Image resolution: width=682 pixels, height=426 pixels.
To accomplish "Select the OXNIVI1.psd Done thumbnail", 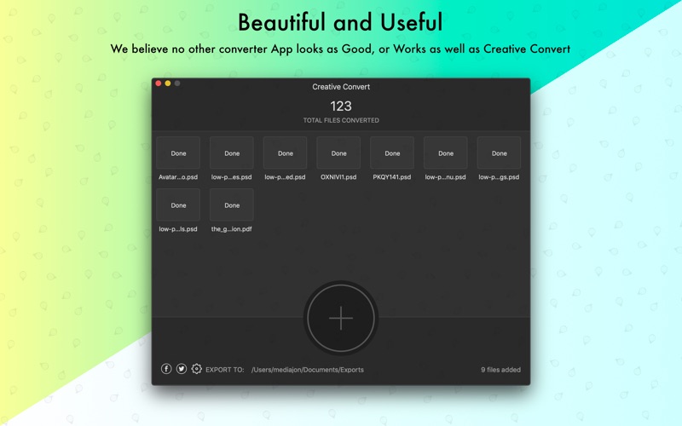I will point(338,153).
